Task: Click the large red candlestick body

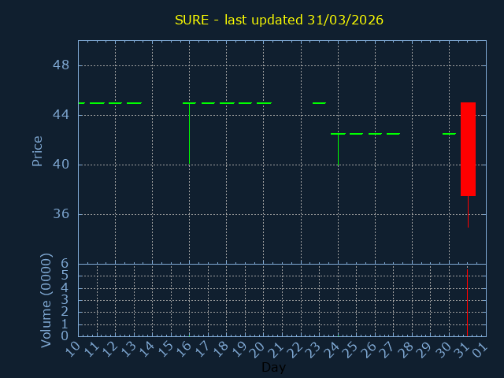Action: [468, 149]
